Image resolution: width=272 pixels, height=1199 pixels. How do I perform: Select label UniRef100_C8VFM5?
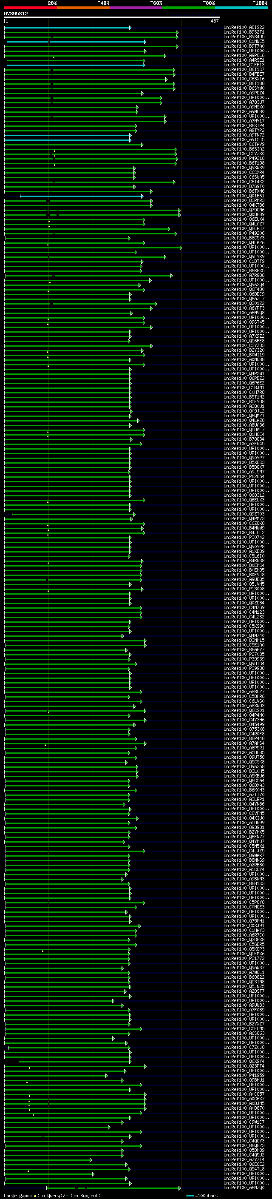click(x=244, y=814)
